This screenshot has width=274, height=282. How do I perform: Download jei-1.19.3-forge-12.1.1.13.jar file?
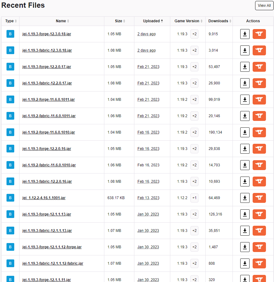click(245, 214)
